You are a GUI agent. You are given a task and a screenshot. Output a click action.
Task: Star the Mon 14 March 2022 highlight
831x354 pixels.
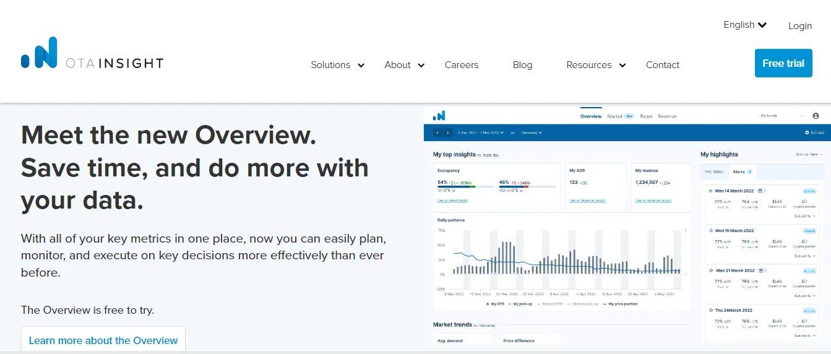tap(710, 191)
